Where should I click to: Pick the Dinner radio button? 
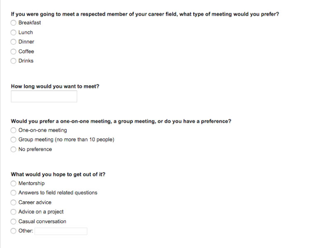pyautogui.click(x=13, y=42)
